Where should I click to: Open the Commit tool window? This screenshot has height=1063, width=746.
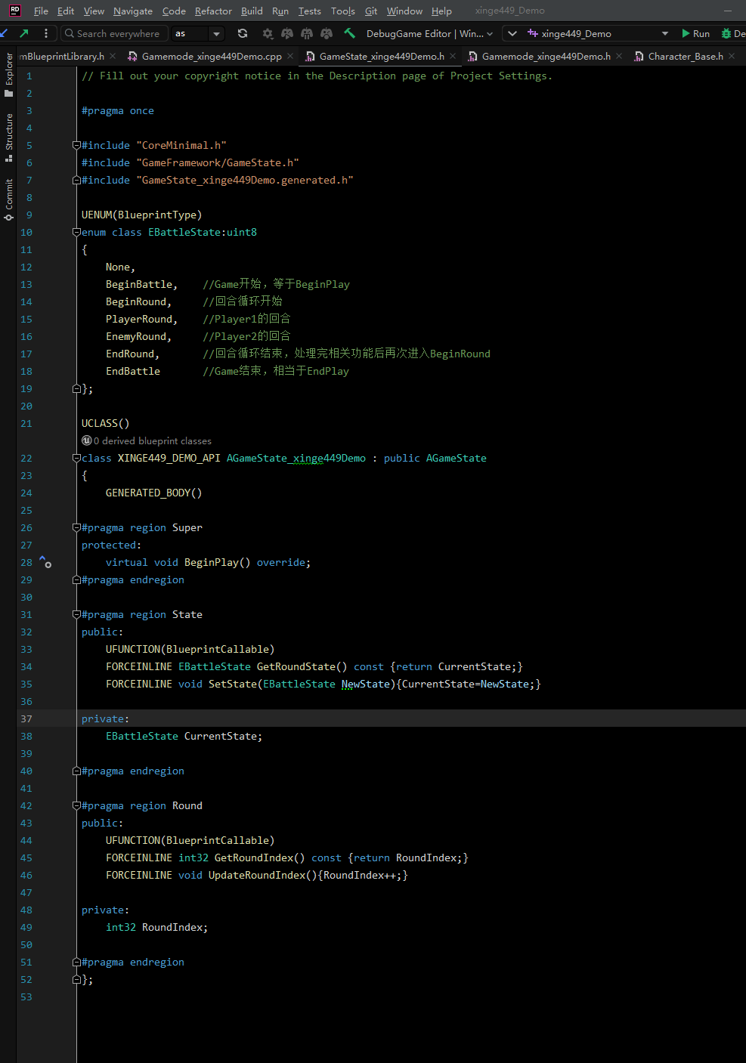pos(9,199)
